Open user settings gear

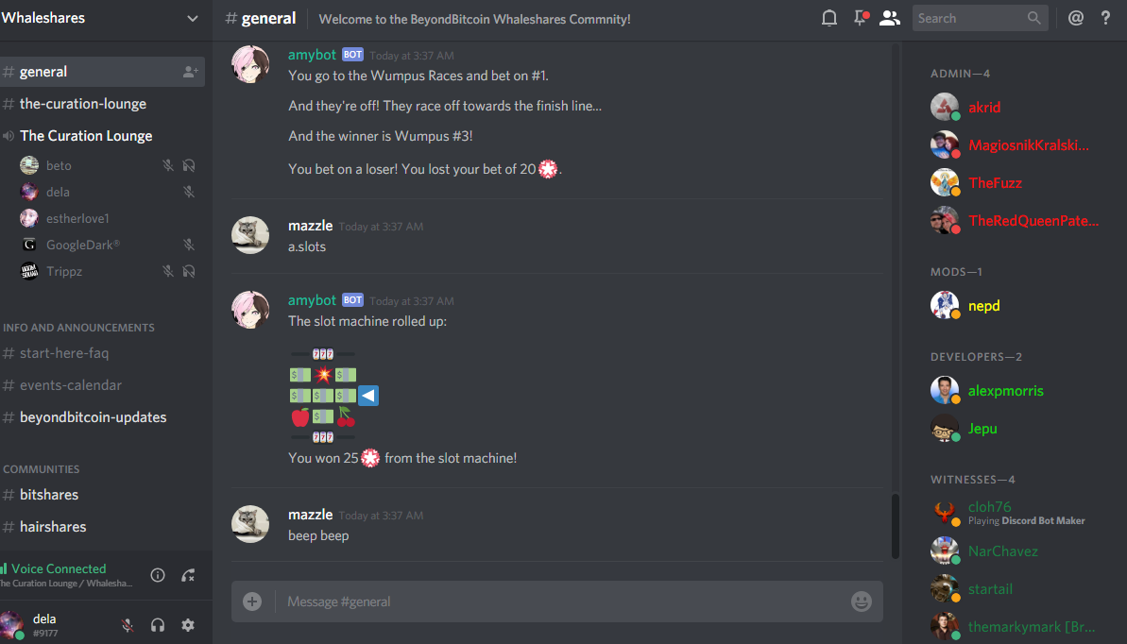pos(188,624)
